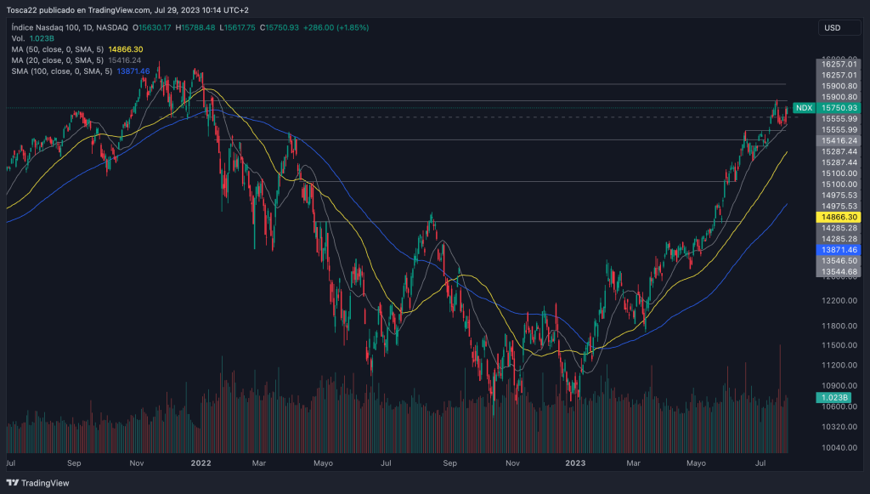Select the Vol. indicator legend

point(18,39)
